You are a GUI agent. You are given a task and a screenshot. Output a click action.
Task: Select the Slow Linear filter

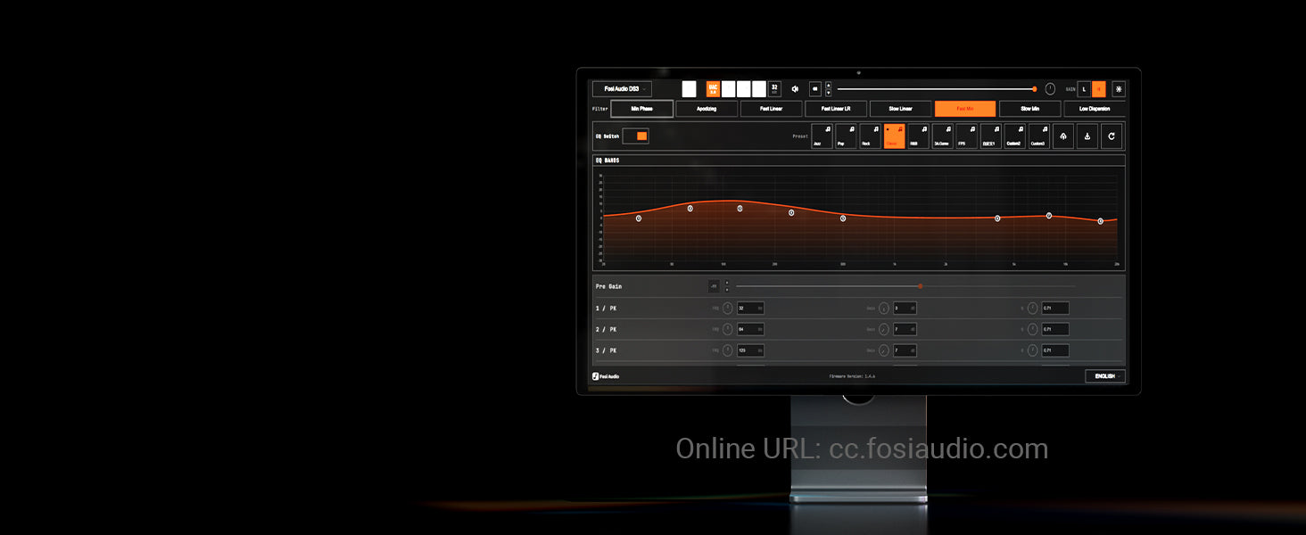click(x=900, y=109)
